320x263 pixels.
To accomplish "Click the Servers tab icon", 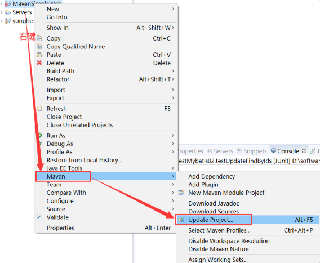I will click(210, 151).
